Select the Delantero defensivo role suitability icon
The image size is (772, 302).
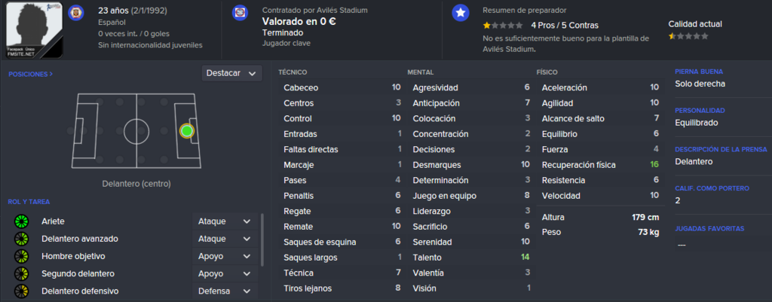[x=21, y=291]
